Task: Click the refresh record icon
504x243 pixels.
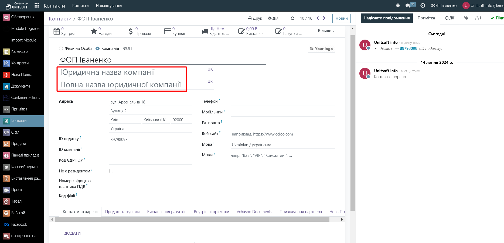Action: pyautogui.click(x=292, y=18)
